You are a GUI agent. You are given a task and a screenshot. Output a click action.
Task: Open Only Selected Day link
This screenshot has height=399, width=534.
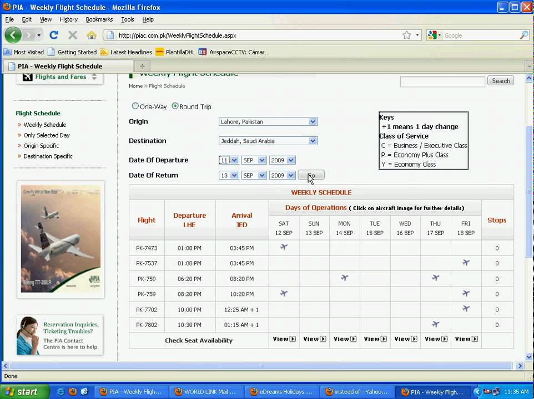point(47,135)
